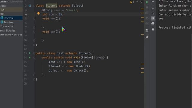The image size is (192, 108).
Task: Click the Up stack trace arrow
Action: coord(153,2)
